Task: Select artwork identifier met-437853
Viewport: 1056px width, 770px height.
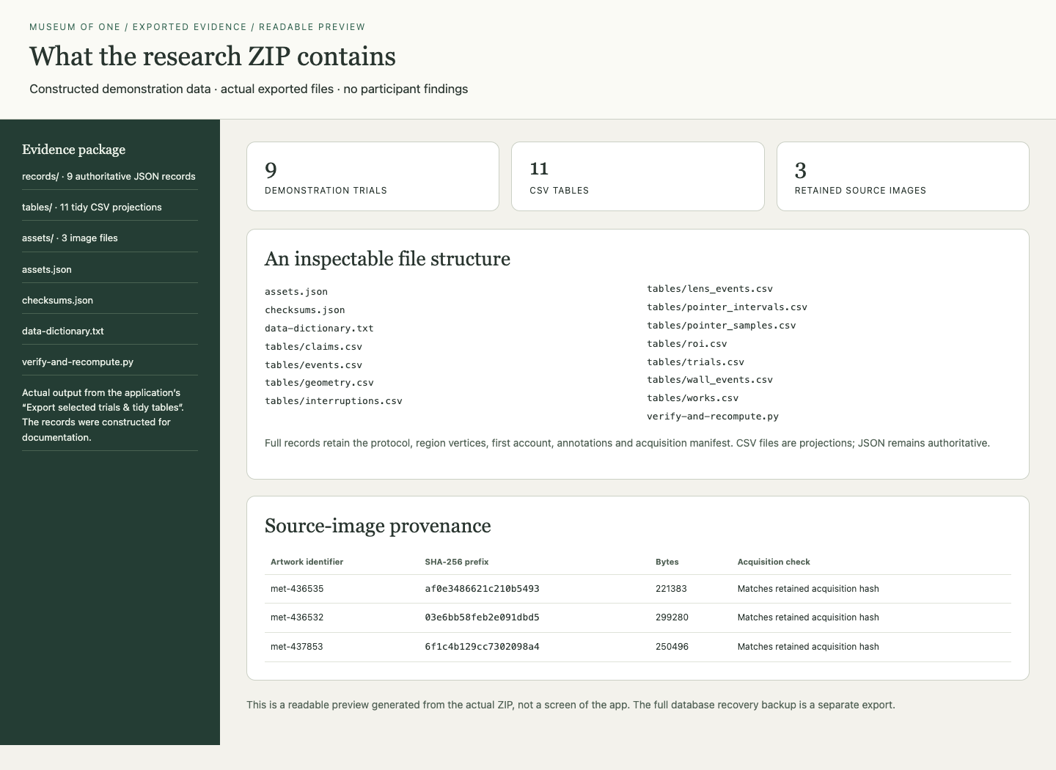Action: coord(297,647)
